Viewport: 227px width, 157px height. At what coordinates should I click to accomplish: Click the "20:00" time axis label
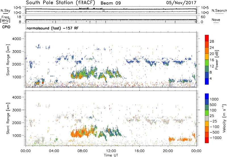tap(168, 151)
